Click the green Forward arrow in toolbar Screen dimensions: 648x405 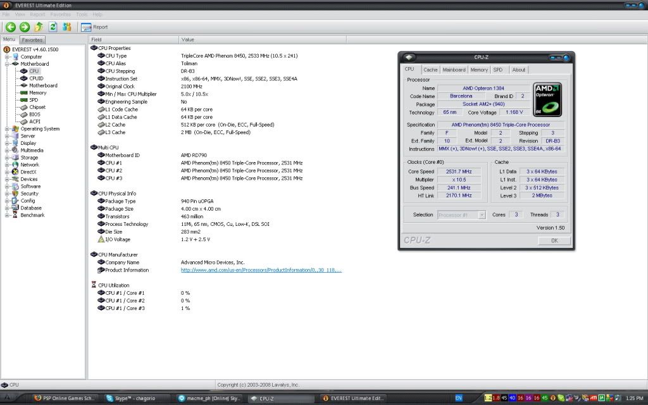pyautogui.click(x=25, y=27)
